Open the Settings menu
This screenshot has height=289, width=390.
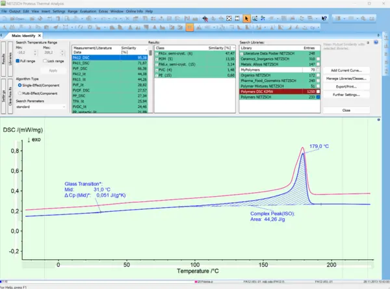click(x=58, y=11)
